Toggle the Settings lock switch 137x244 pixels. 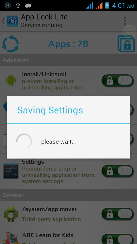point(118,171)
